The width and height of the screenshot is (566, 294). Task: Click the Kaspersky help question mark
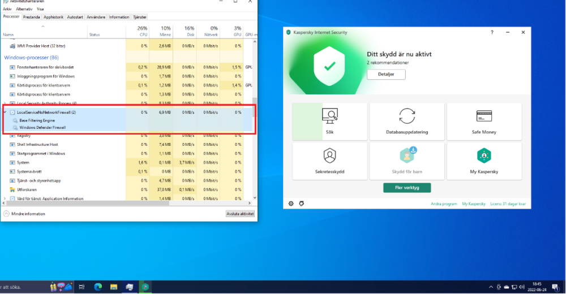[x=492, y=32]
